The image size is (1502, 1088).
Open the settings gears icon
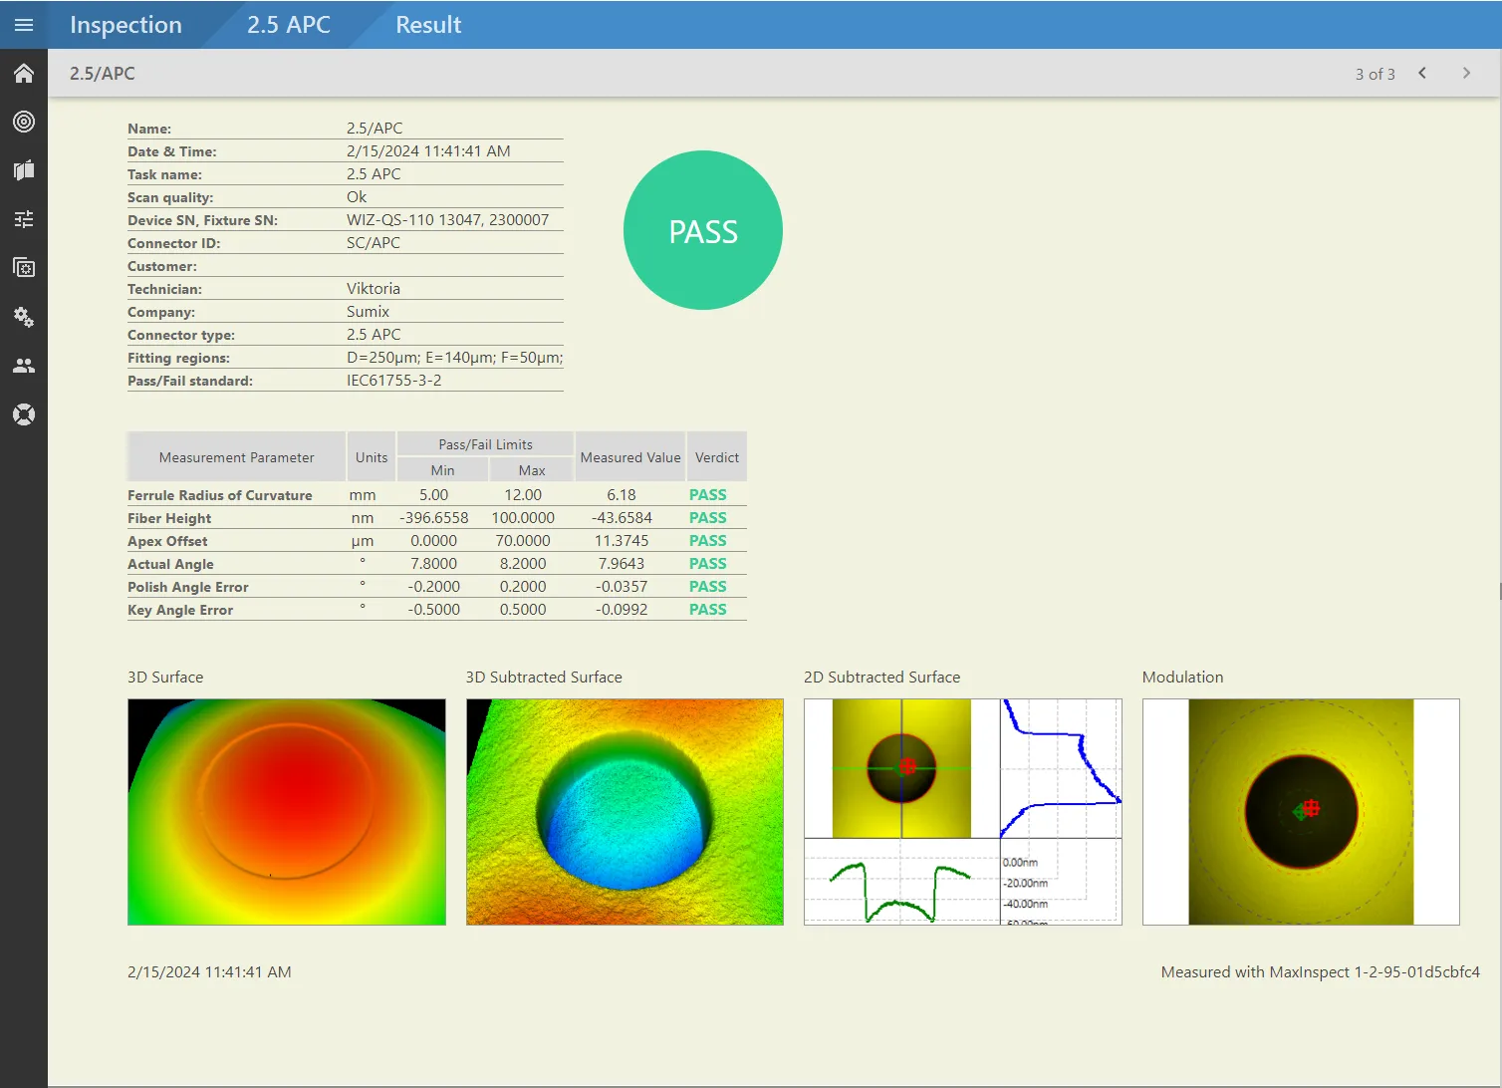(x=24, y=317)
